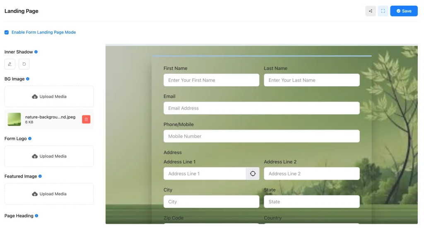Click the Landing Page heading
The width and height of the screenshot is (424, 228).
tap(22, 11)
